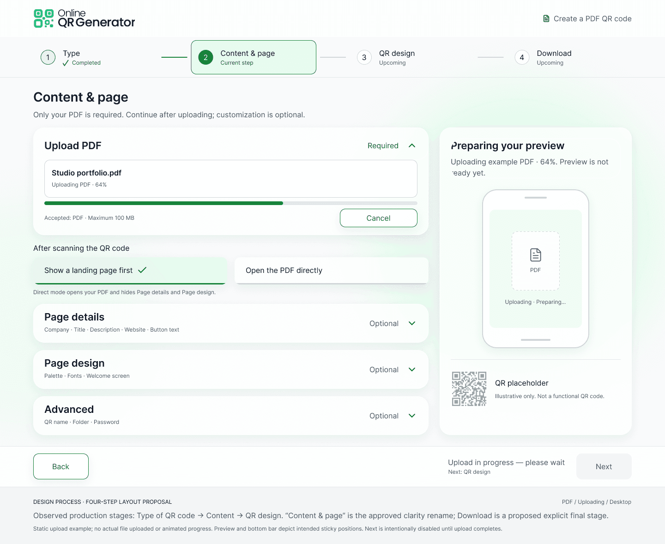Click the 'QR placeholder' label
The height and width of the screenshot is (544, 665).
point(522,383)
